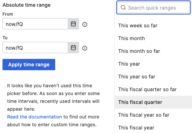Click the search magnifier icon in quick ranges
The width and height of the screenshot is (192, 133).
click(x=123, y=7)
